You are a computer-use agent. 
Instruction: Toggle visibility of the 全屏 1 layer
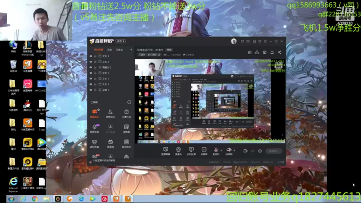pyautogui.click(x=91, y=90)
